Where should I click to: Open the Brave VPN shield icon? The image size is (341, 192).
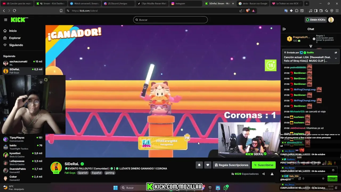click(x=332, y=11)
